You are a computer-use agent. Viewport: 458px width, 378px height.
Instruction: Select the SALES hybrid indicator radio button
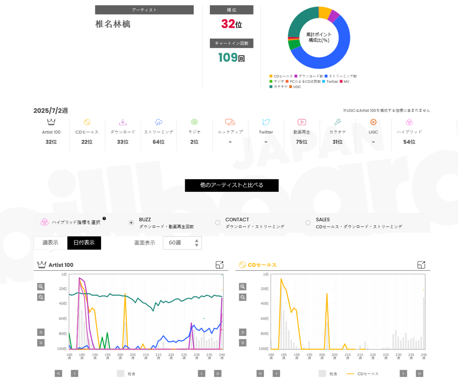tap(308, 222)
